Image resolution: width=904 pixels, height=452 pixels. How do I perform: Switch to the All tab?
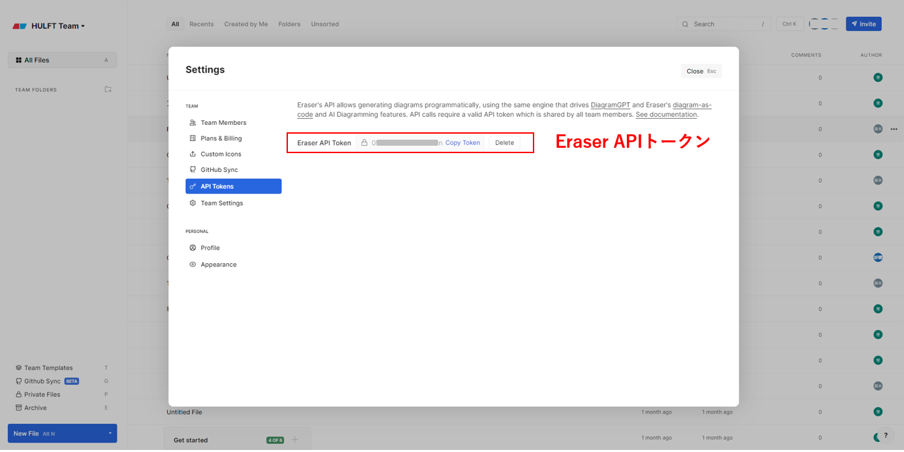pos(175,24)
